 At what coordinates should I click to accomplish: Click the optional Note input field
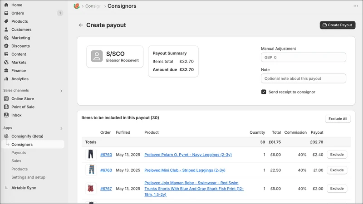pyautogui.click(x=304, y=78)
